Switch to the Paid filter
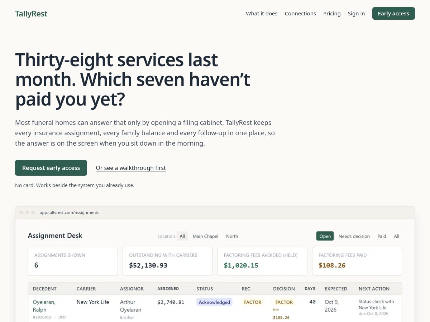Screen dimensions: 430x322 (x=382, y=236)
